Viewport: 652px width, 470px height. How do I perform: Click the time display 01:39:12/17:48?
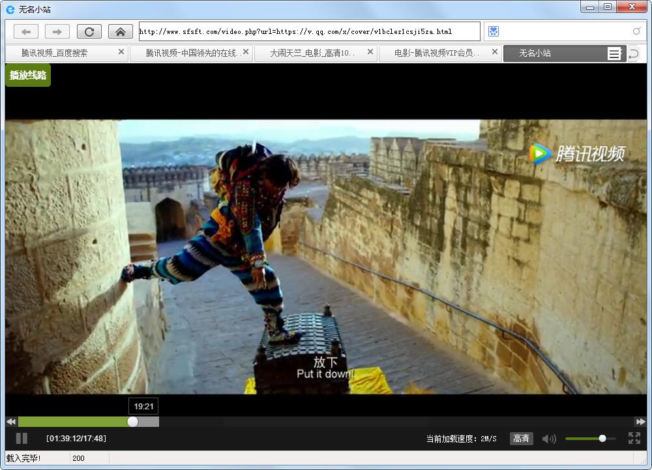[76, 439]
